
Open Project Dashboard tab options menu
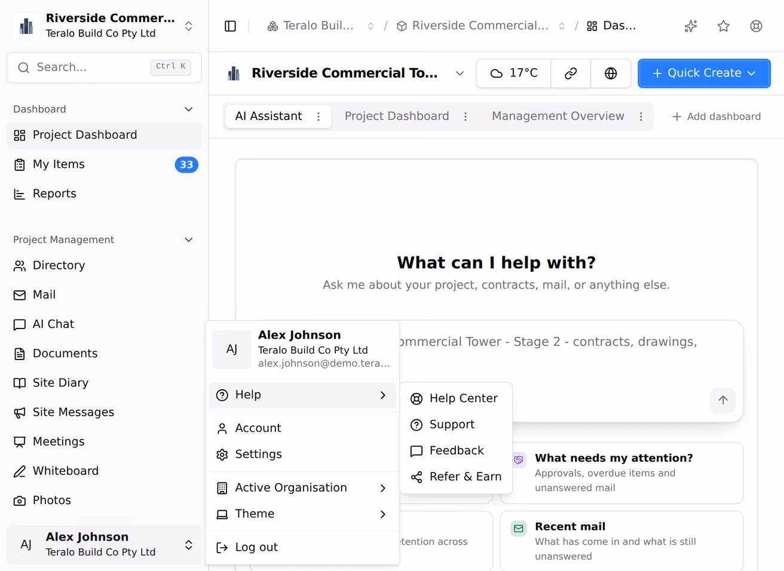pyautogui.click(x=465, y=116)
